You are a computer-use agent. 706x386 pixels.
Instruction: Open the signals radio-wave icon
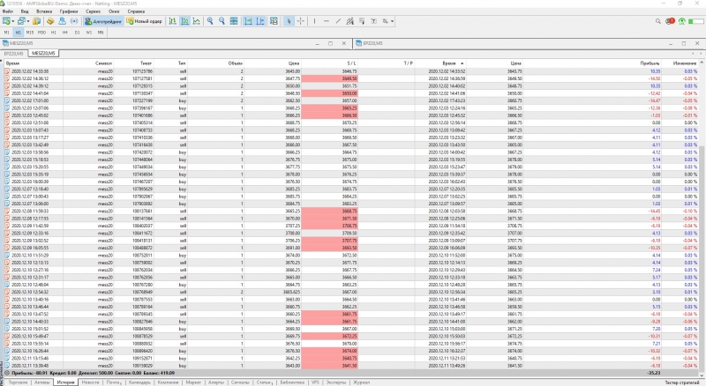click(74, 21)
